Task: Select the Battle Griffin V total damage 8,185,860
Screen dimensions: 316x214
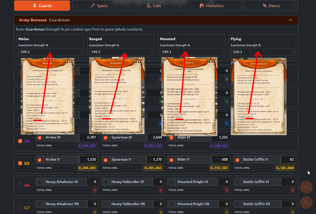Action: [x=285, y=168]
